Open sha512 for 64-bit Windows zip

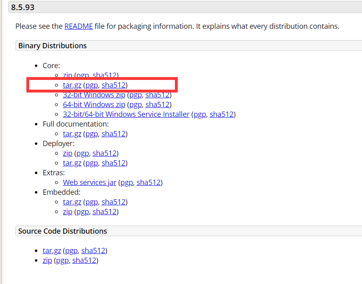(x=157, y=105)
